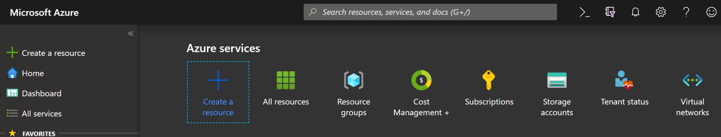Open Virtual networks service
Image resolution: width=721 pixels, height=137 pixels.
tap(692, 92)
